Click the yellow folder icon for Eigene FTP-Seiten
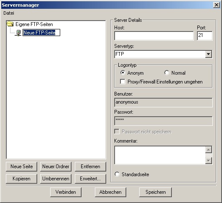 tap(10, 24)
